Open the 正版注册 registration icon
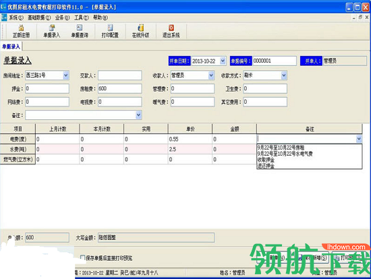Image resolution: width=371 pixels, height=279 pixels. click(21, 31)
